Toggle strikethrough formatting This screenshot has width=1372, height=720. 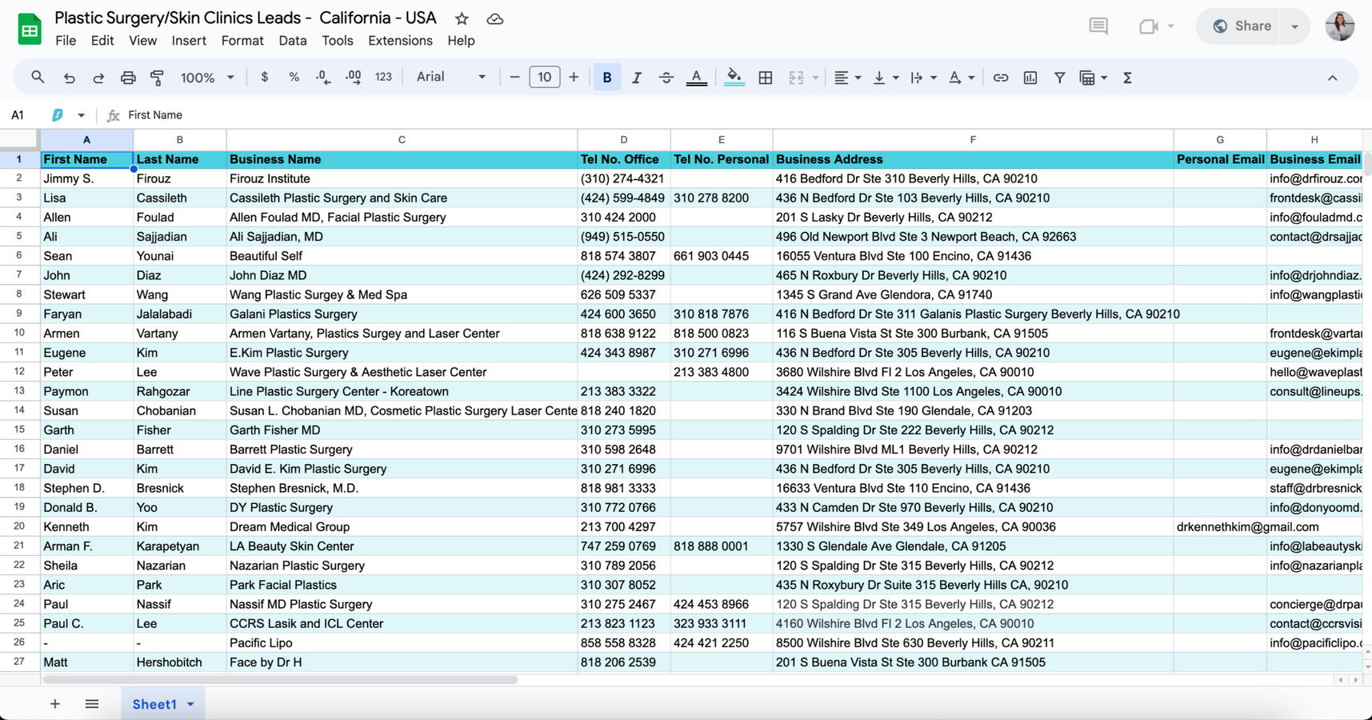[666, 78]
